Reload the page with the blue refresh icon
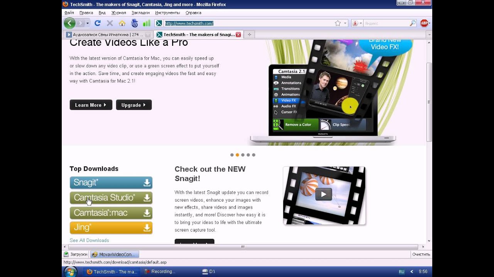Viewport: 494px width, 277px height. point(98,23)
